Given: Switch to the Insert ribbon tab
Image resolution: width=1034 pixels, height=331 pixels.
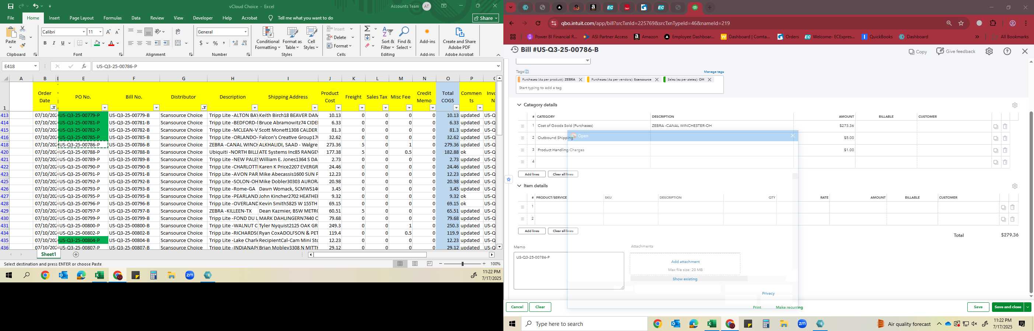Looking at the screenshot, I should pyautogui.click(x=54, y=18).
